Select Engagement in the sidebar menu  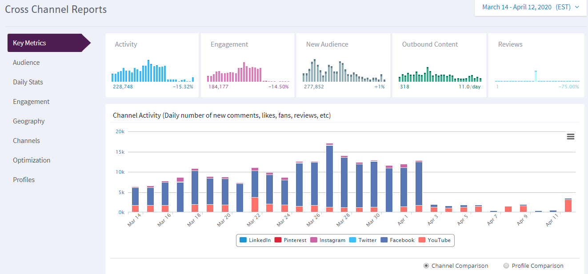[x=31, y=102]
